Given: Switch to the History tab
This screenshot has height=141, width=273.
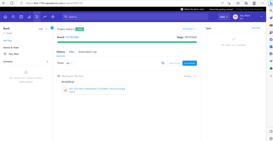Looking at the screenshot, I should coord(61,52).
